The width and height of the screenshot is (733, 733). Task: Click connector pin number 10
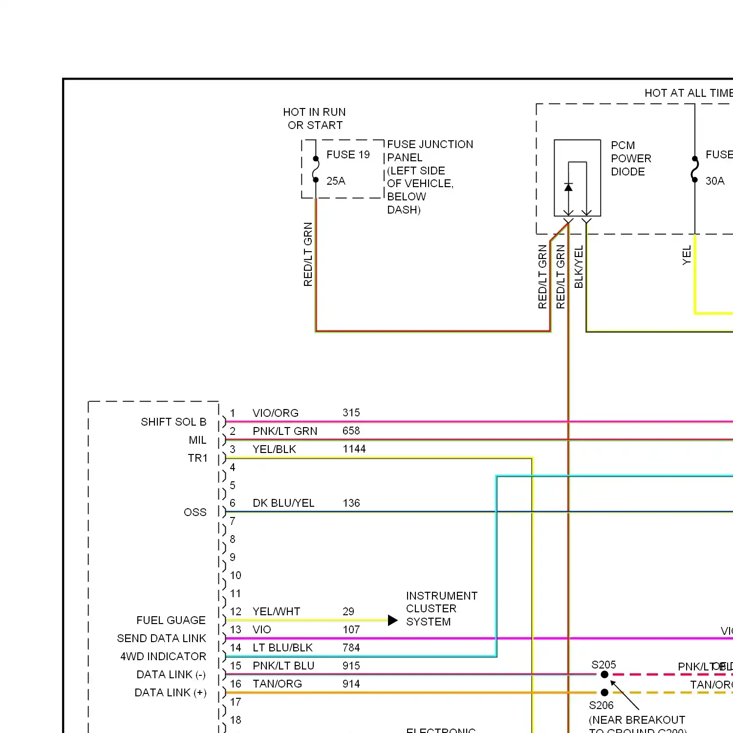tap(236, 575)
